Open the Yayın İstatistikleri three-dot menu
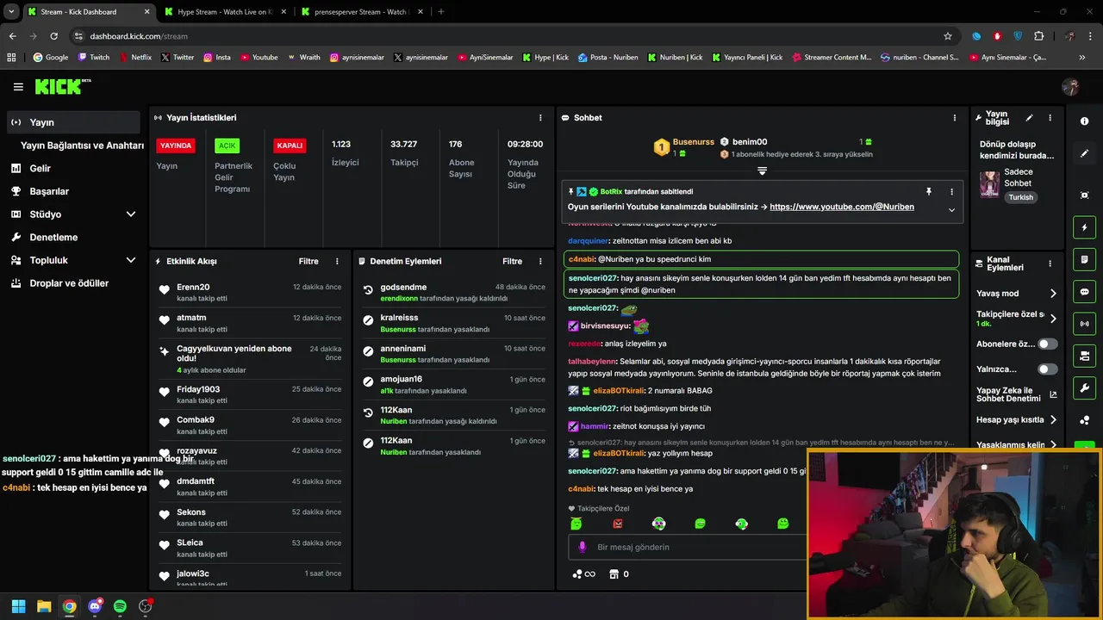Viewport: 1103px width, 620px height. [x=540, y=118]
